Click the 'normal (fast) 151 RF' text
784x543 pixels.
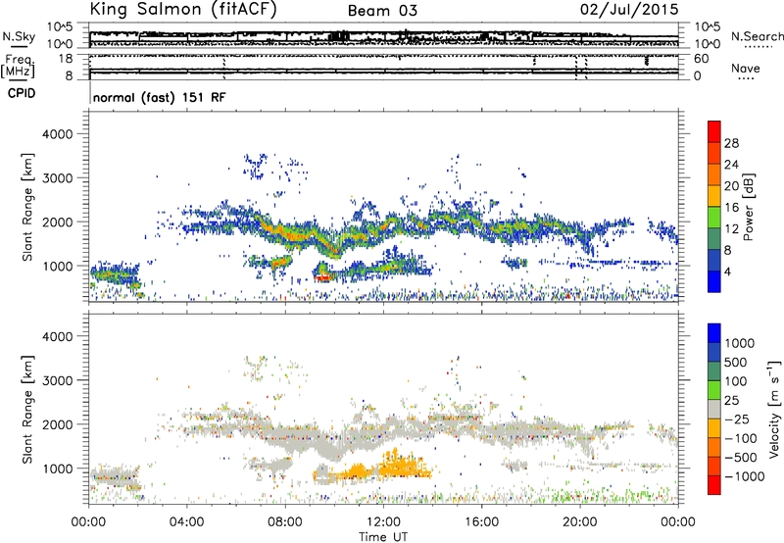point(159,97)
